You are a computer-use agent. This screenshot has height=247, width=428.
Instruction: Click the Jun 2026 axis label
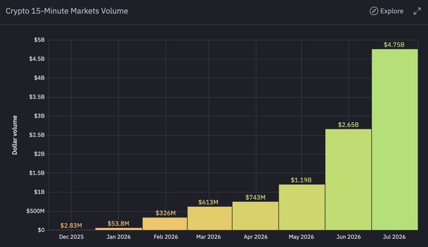coord(348,237)
